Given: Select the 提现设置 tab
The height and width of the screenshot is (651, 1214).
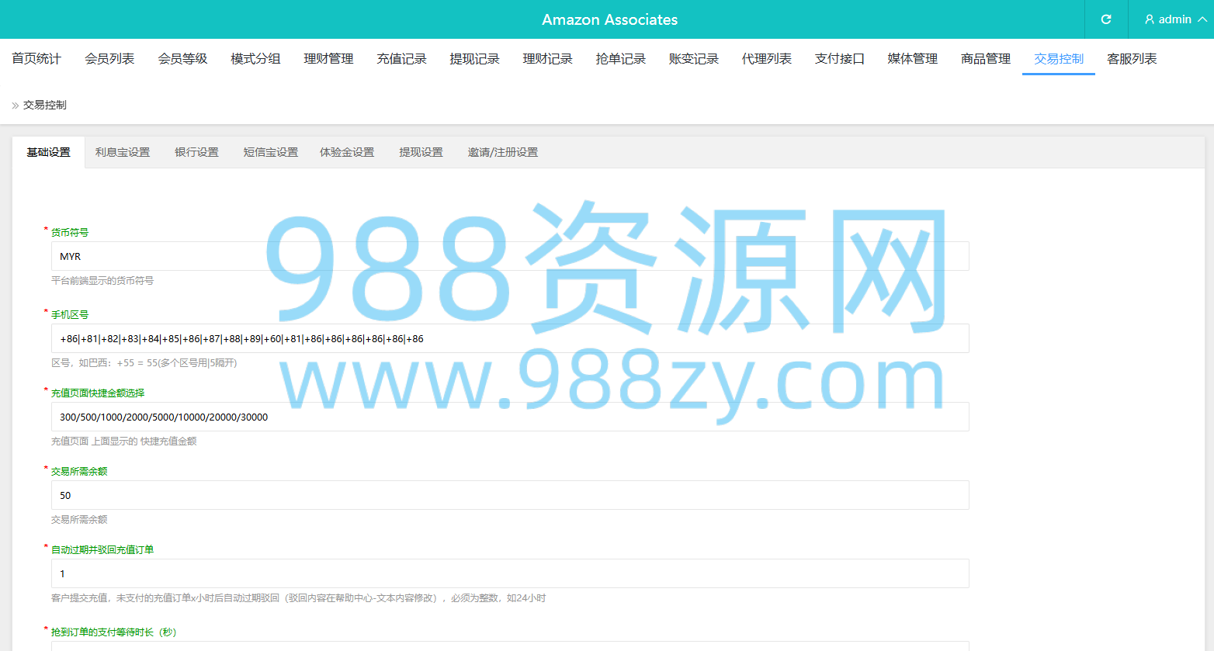Looking at the screenshot, I should tap(421, 152).
